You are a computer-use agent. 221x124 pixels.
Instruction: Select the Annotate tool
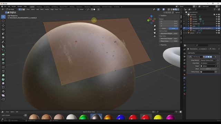pyautogui.click(x=3, y=42)
